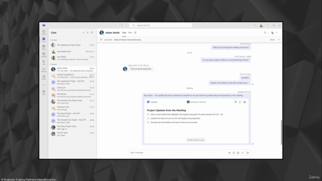Open the Claudia Cappadocia chat
The image size is (322, 181).
click(x=72, y=76)
